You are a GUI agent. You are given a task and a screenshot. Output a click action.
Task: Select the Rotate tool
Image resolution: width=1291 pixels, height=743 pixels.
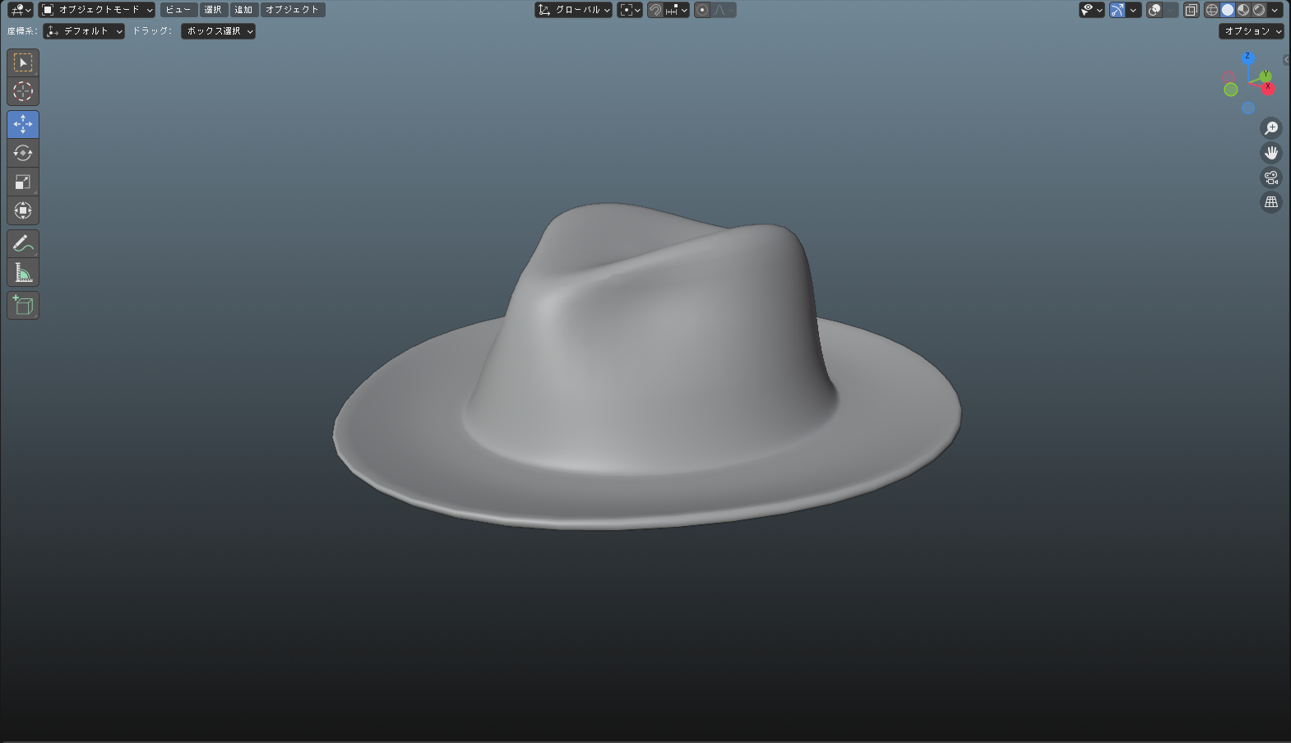(23, 153)
